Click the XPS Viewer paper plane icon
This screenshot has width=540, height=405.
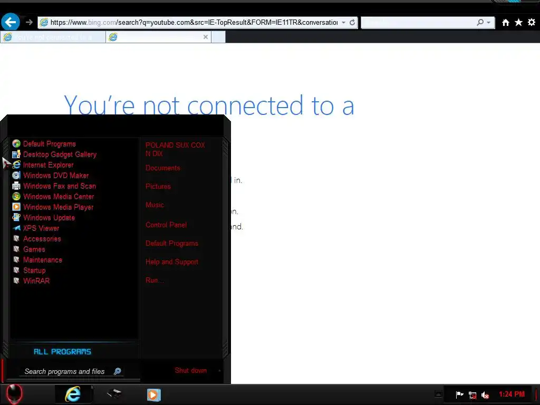click(x=16, y=228)
